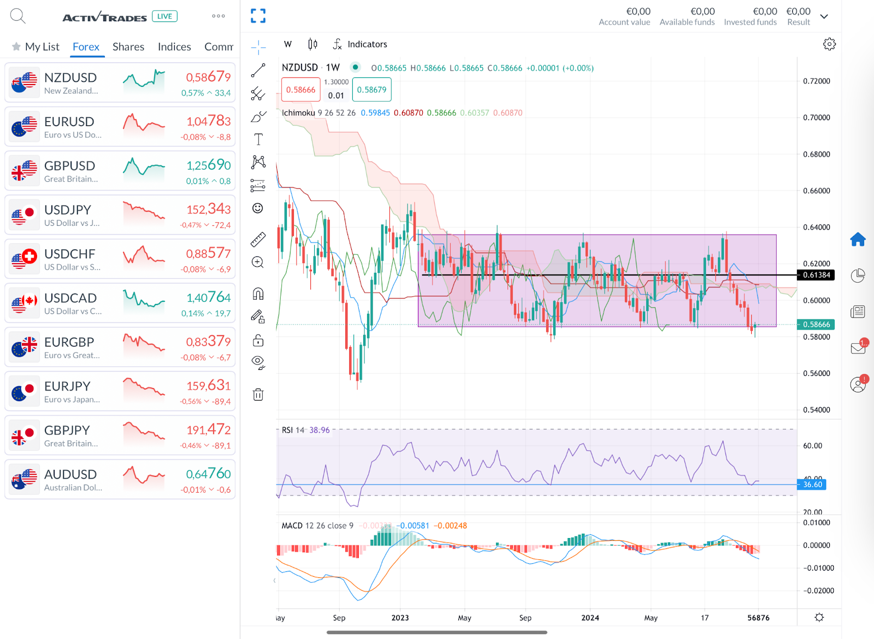Click the green market status dot
This screenshot has width=874, height=639.
pyautogui.click(x=356, y=68)
